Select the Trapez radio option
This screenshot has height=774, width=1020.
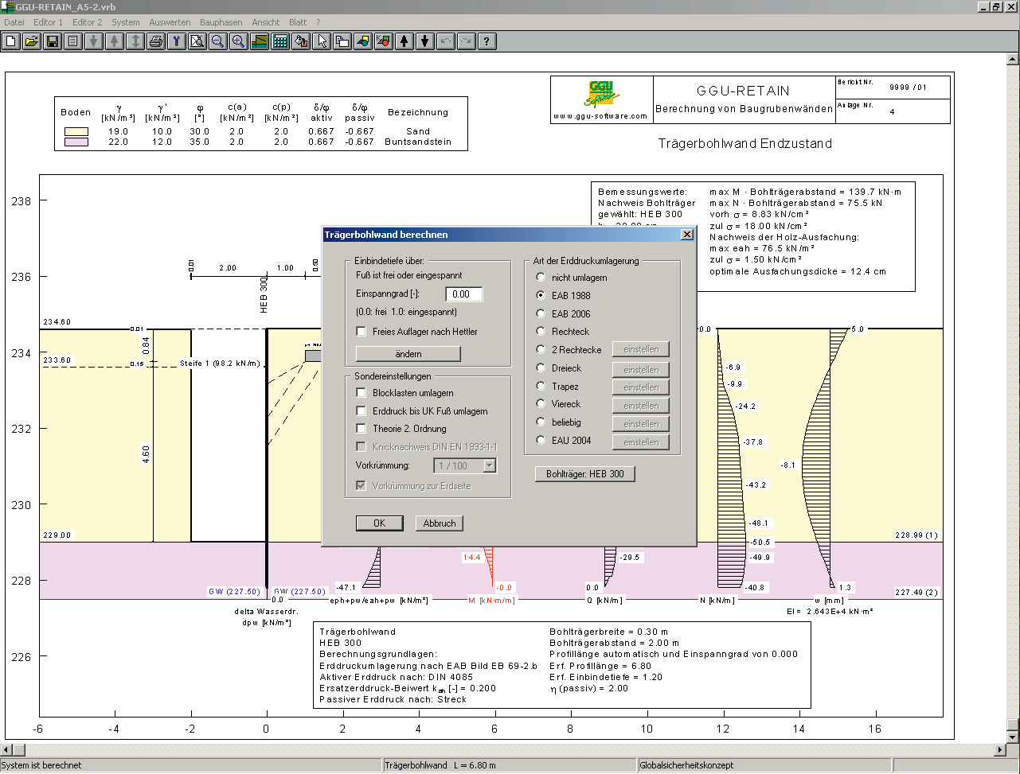541,386
